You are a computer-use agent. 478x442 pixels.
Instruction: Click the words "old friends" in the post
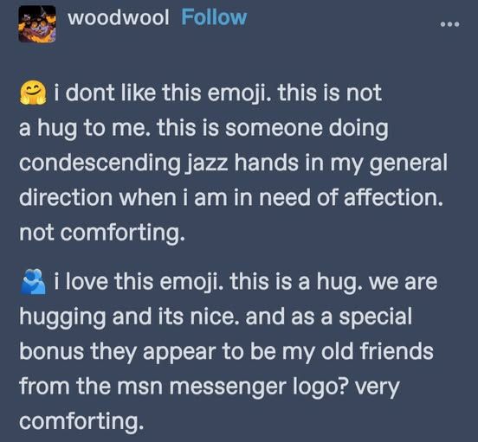(377, 351)
